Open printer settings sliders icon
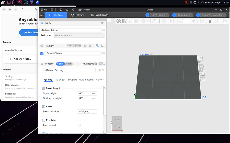230x143 pixels. 102,23
